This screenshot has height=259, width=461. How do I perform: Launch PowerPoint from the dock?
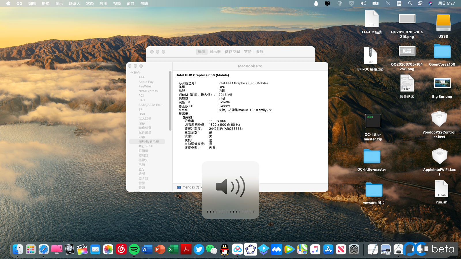[x=160, y=249]
